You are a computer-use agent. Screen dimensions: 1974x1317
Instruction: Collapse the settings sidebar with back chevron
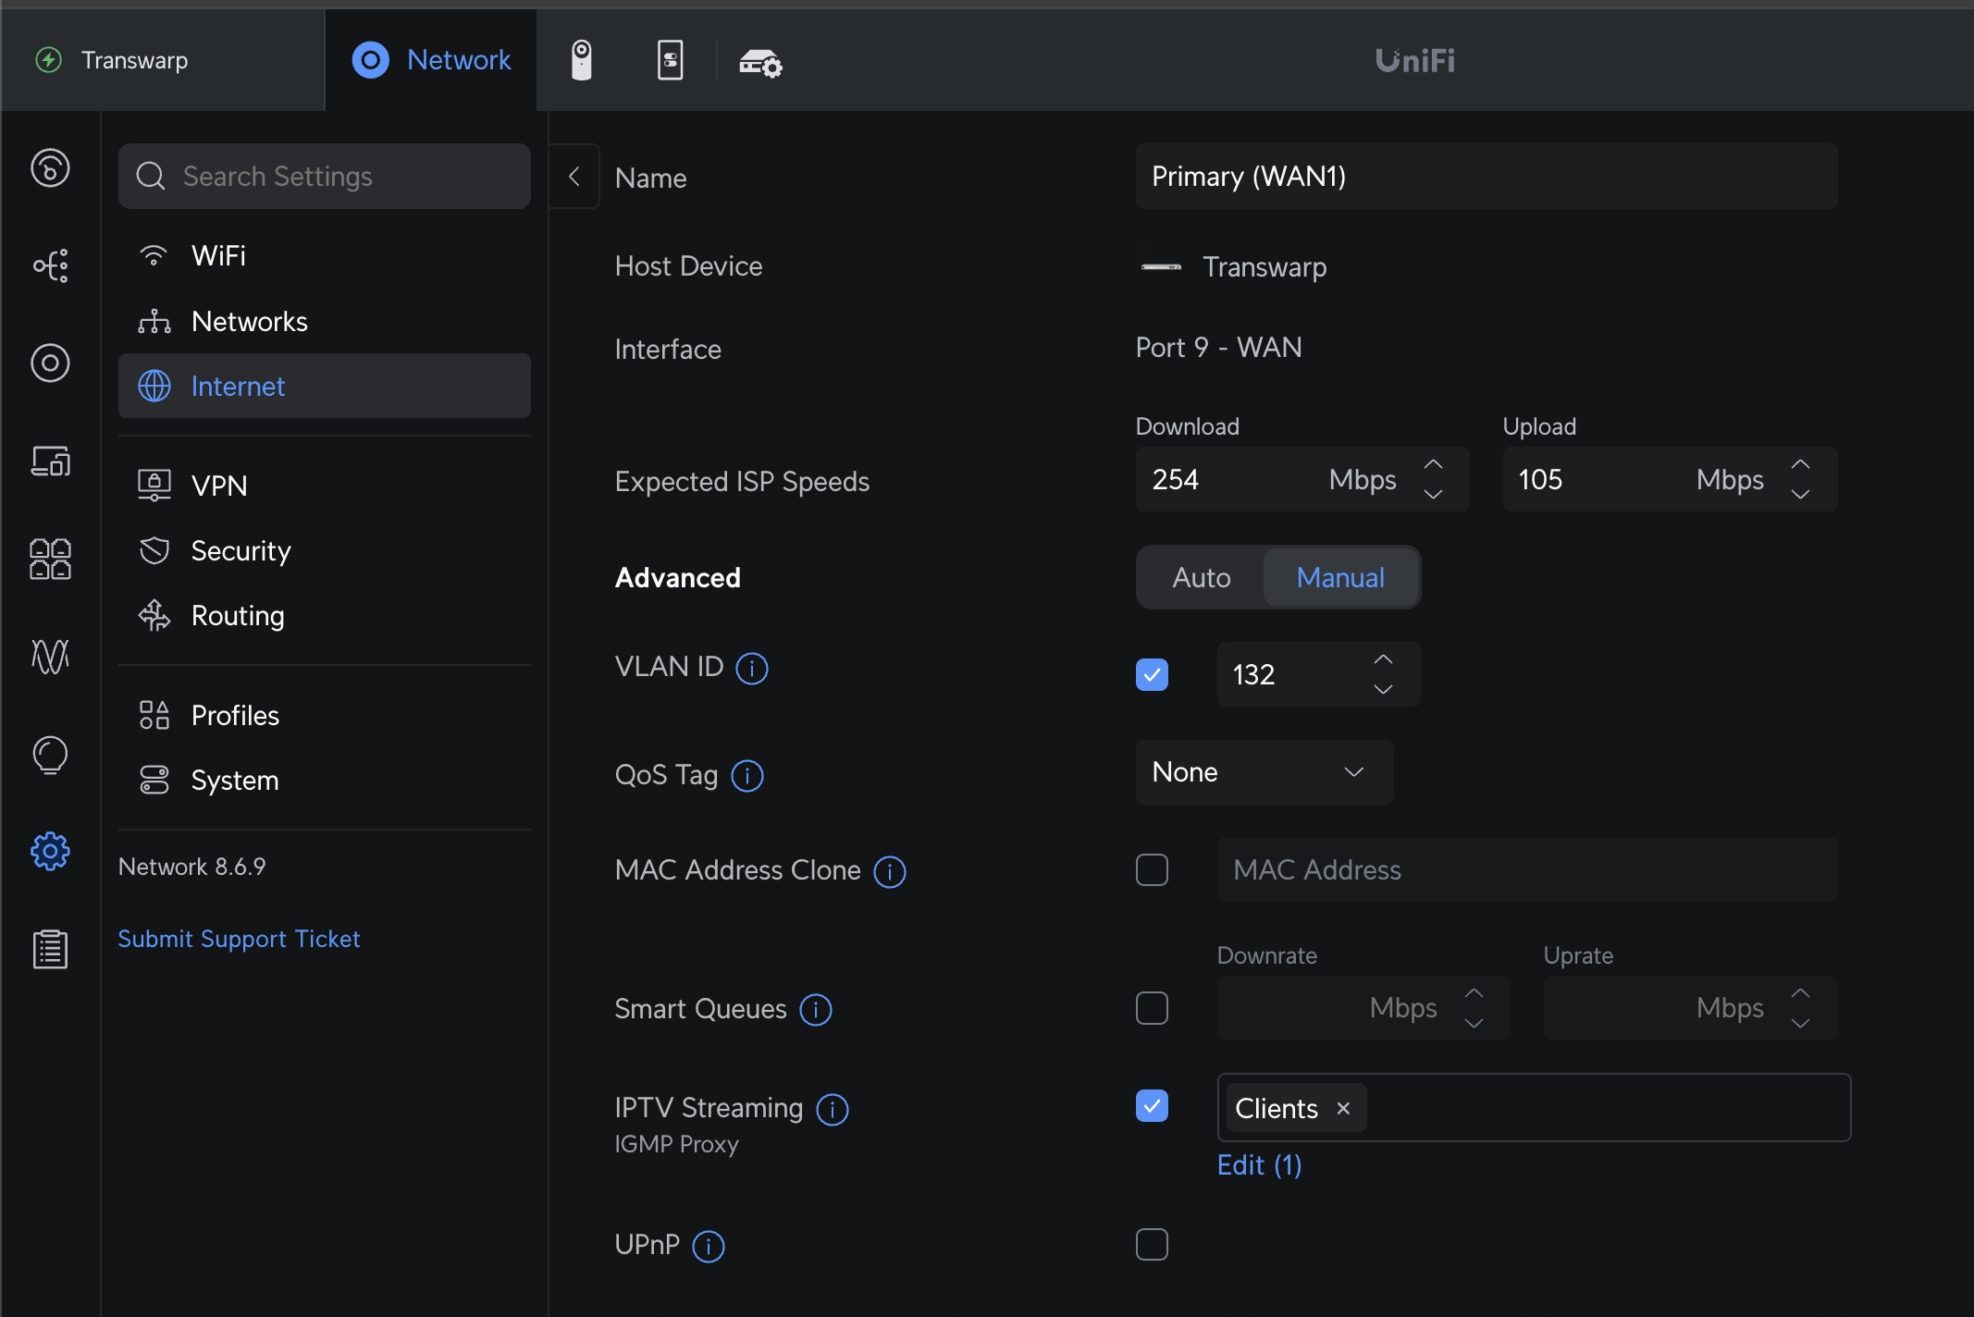pos(574,176)
